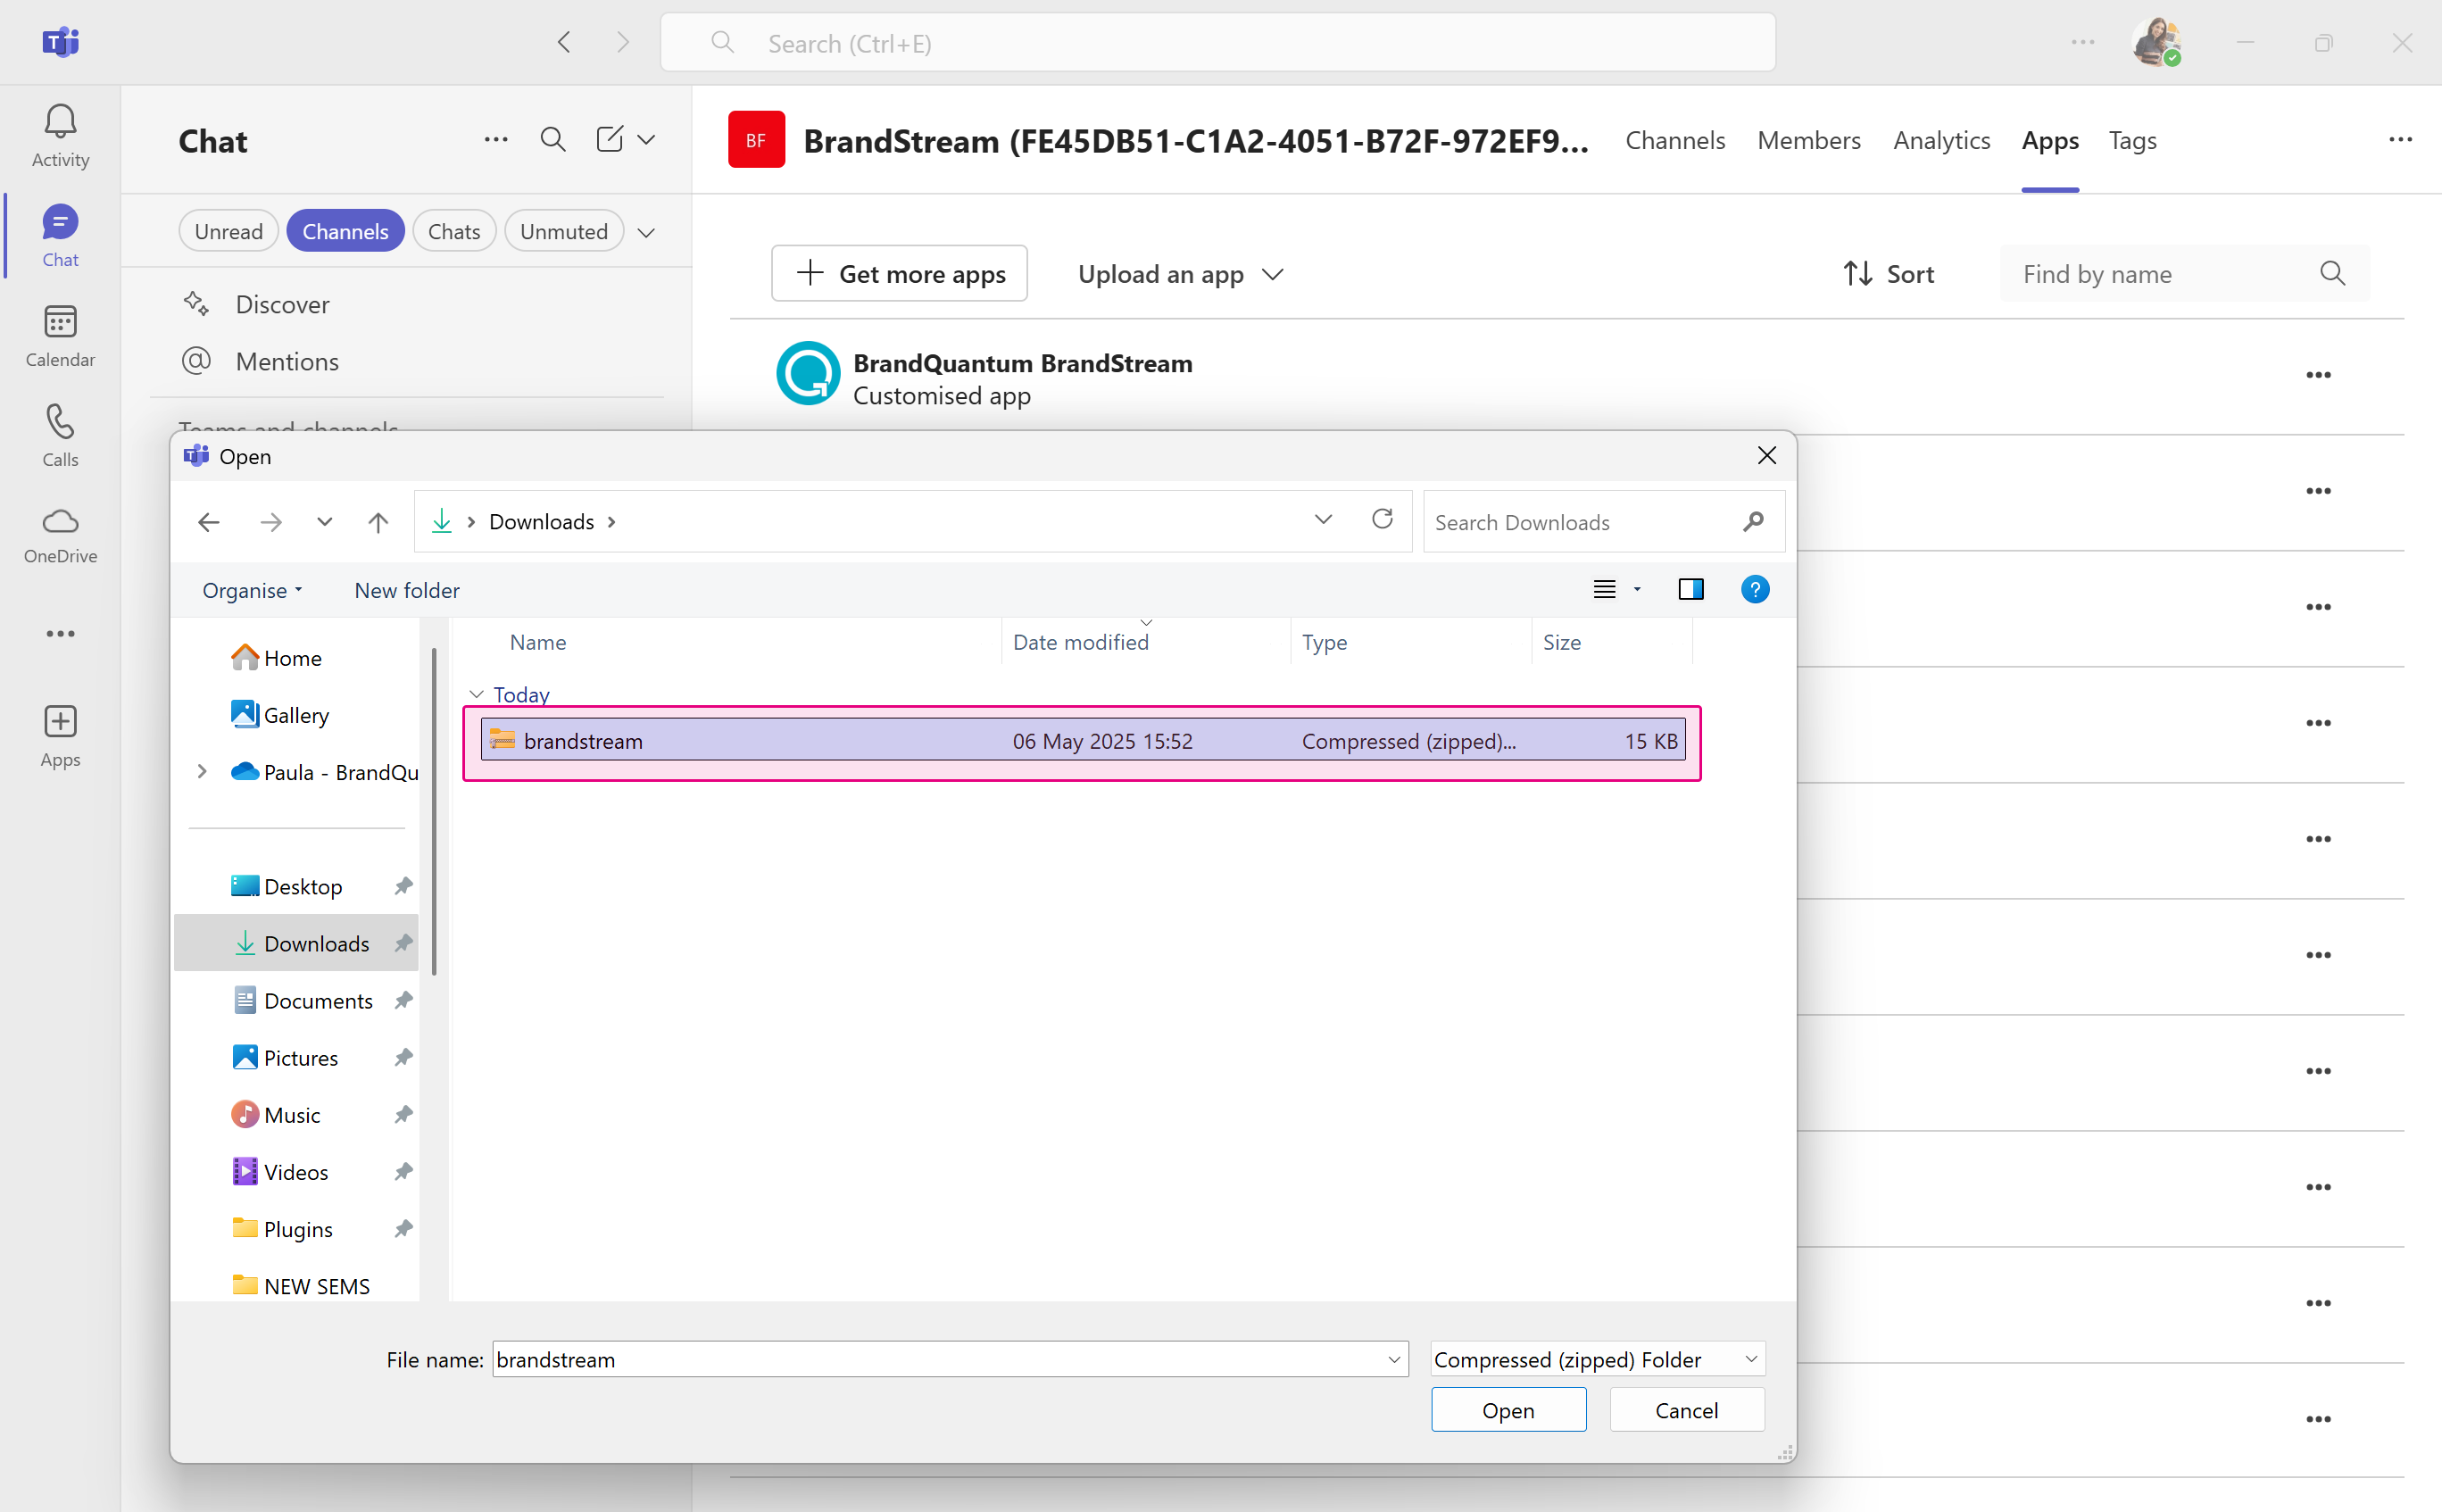Open Compressed (zipped) Folder file type dropdown
Image resolution: width=2442 pixels, height=1512 pixels.
[1598, 1360]
